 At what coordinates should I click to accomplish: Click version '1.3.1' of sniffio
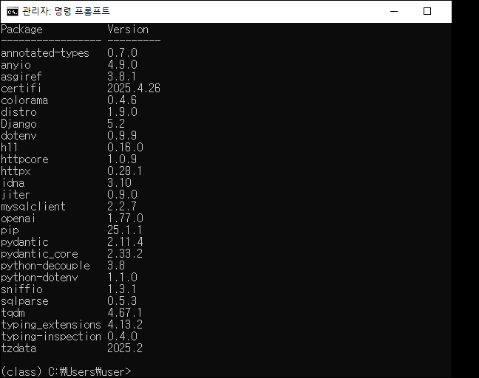121,289
